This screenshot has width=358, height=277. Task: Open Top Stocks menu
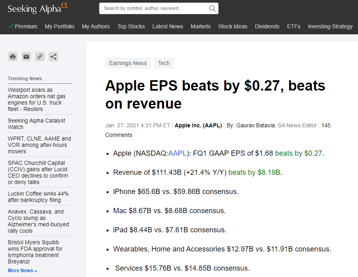tap(131, 26)
